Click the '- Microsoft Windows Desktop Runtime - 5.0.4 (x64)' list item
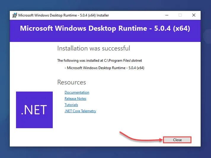The width and height of the screenshot is (211, 158). pyautogui.click(x=104, y=68)
